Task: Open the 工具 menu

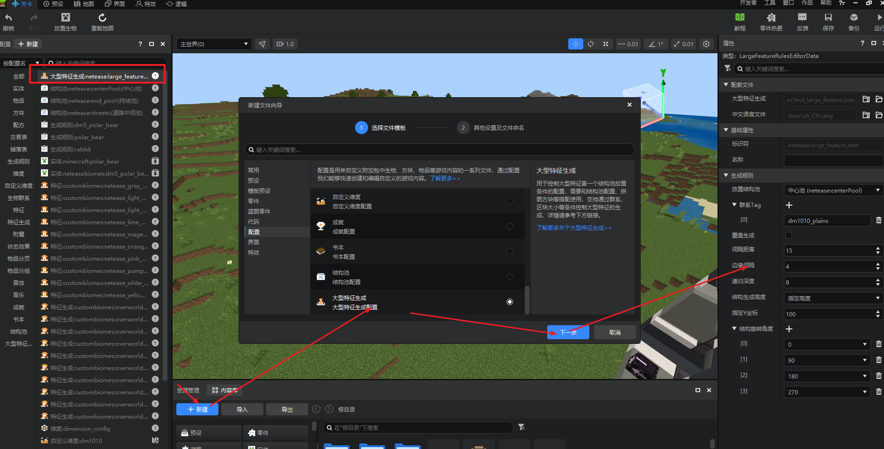Action: [x=770, y=3]
